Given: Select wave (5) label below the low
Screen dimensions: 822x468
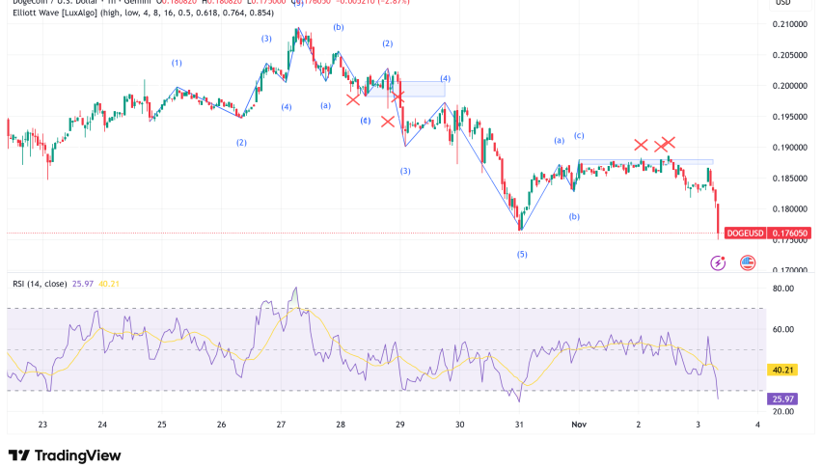Looking at the screenshot, I should click(x=522, y=254).
